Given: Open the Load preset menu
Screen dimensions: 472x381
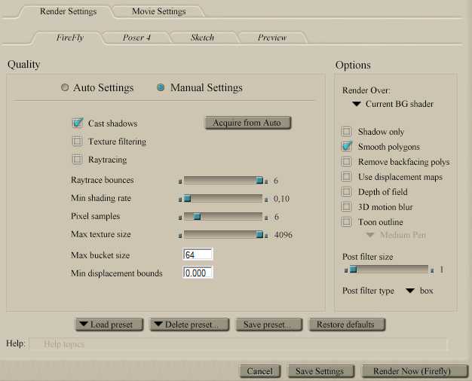Looking at the screenshot, I should pos(105,325).
